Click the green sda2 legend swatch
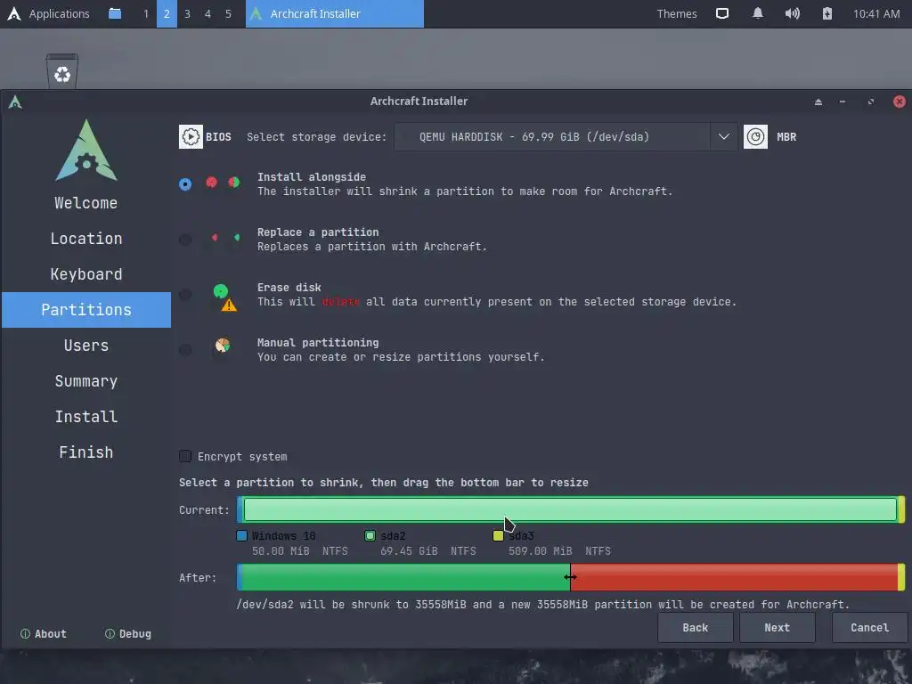Image resolution: width=912 pixels, height=684 pixels. pyautogui.click(x=370, y=535)
